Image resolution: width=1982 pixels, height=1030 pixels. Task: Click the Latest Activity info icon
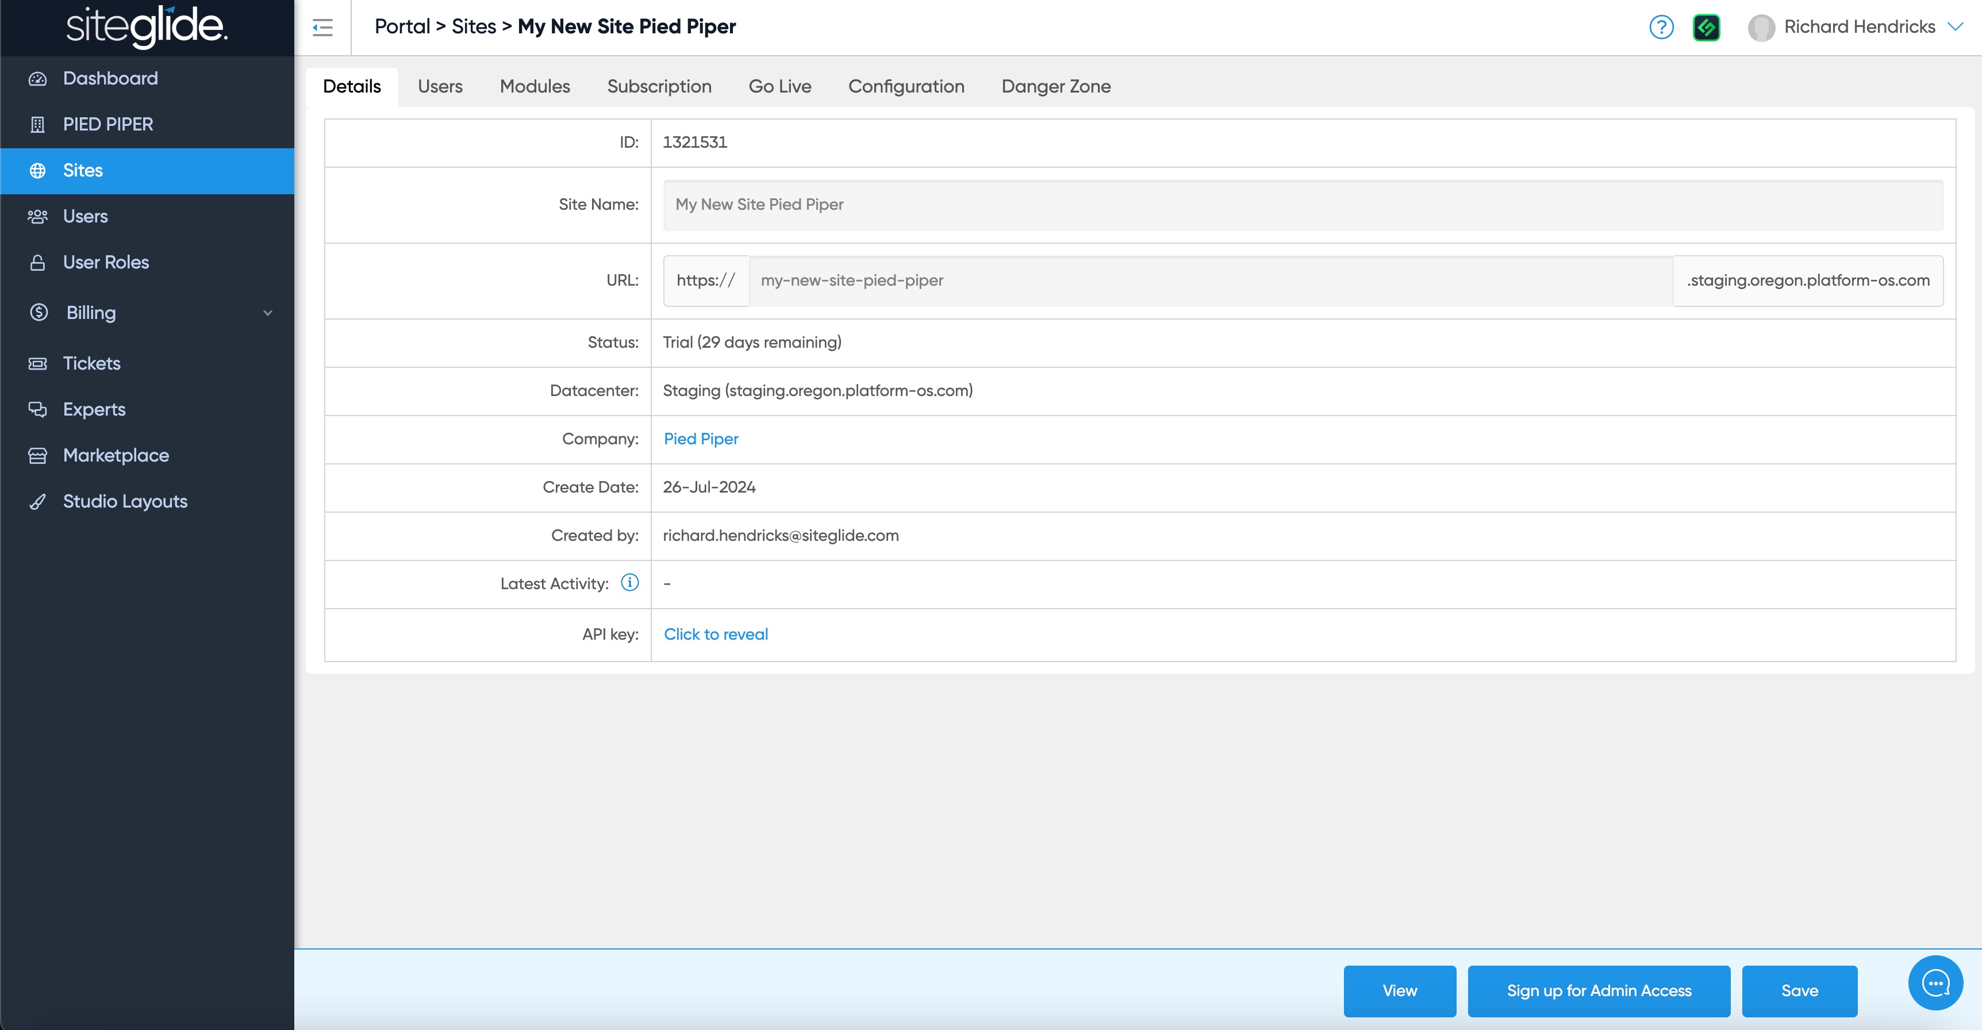point(629,582)
